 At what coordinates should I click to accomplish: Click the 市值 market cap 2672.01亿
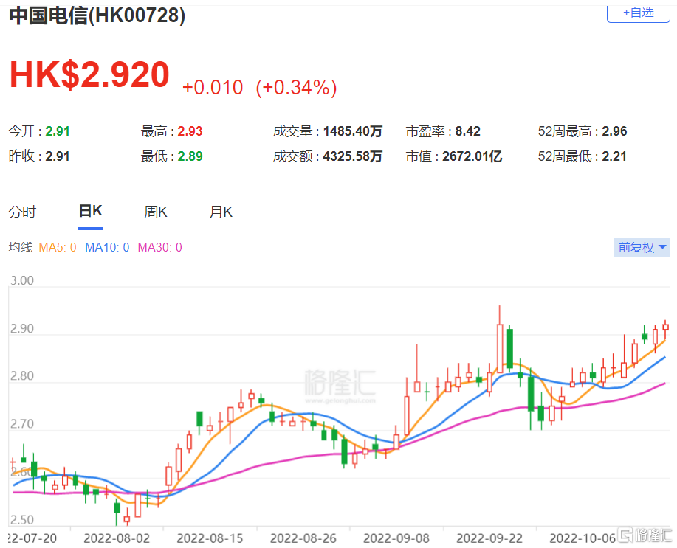tap(472, 156)
